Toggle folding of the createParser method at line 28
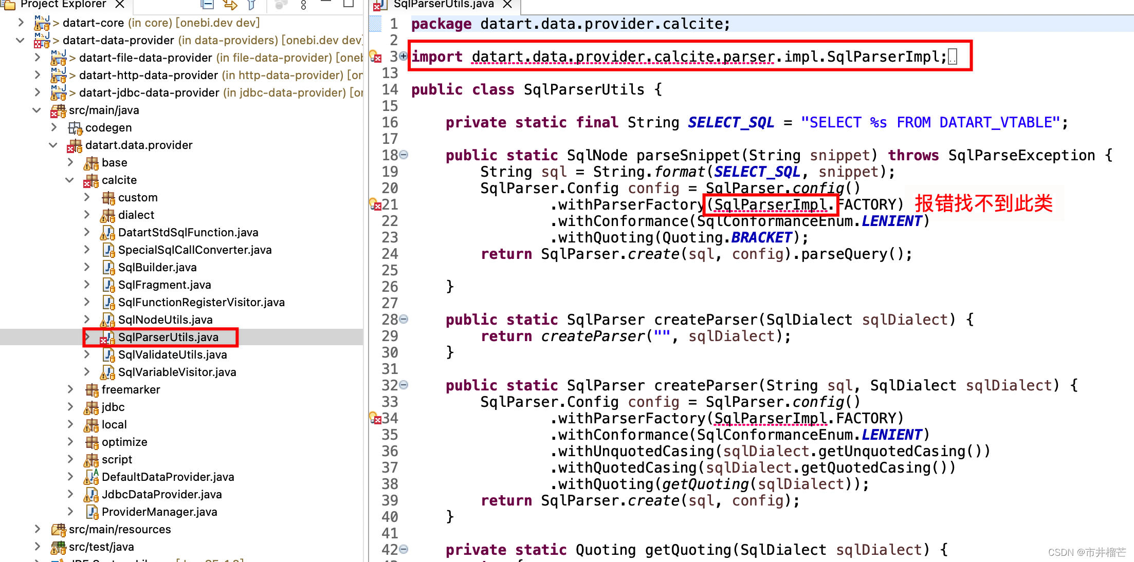The width and height of the screenshot is (1134, 562). 404,319
